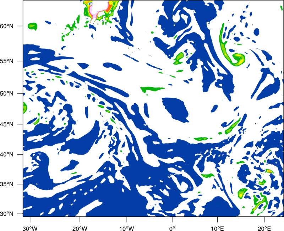Click the 50°N latitude label
Image resolution: width=284 pixels, height=231 pixels.
(7, 93)
